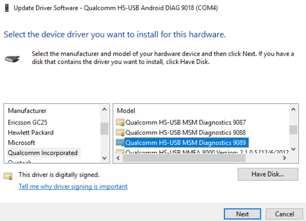306x221 pixels.
Task: Open the Have Disk dialog
Action: (268, 174)
